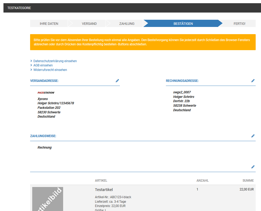The width and height of the screenshot is (261, 211).
Task: Click the orange order review notice
Action: (143, 42)
